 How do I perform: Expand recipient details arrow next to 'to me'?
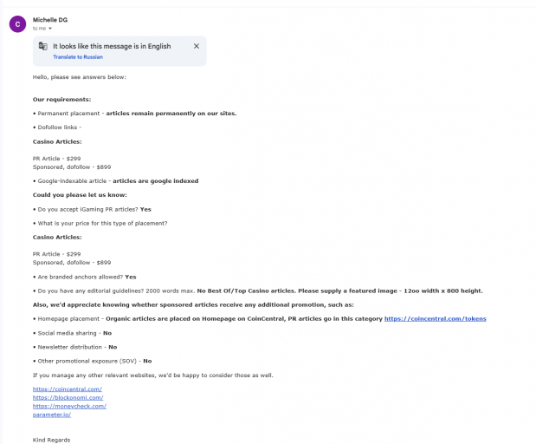[50, 29]
